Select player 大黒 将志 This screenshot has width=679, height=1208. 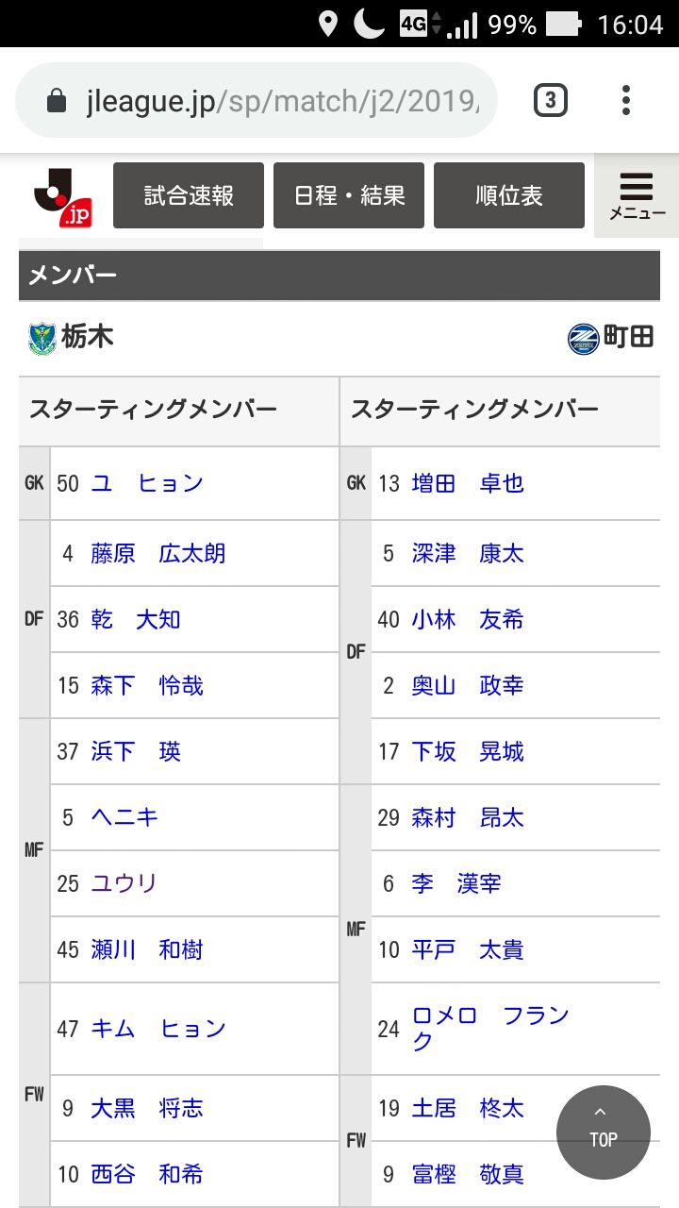[x=147, y=1108]
